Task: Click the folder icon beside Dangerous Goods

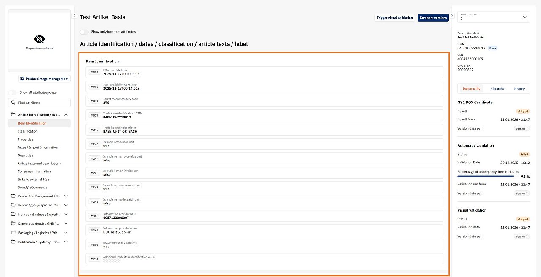Action: tap(13, 223)
